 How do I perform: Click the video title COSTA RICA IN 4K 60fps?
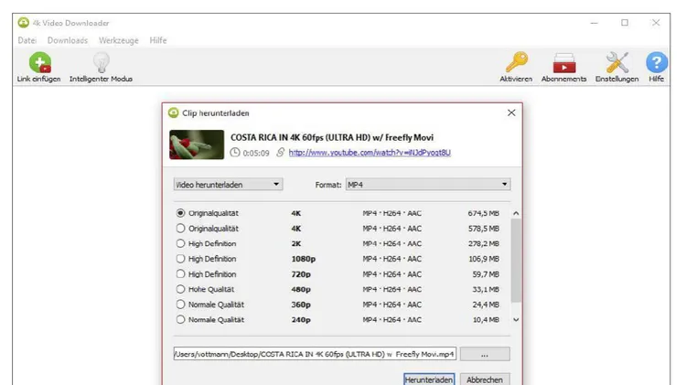(332, 137)
